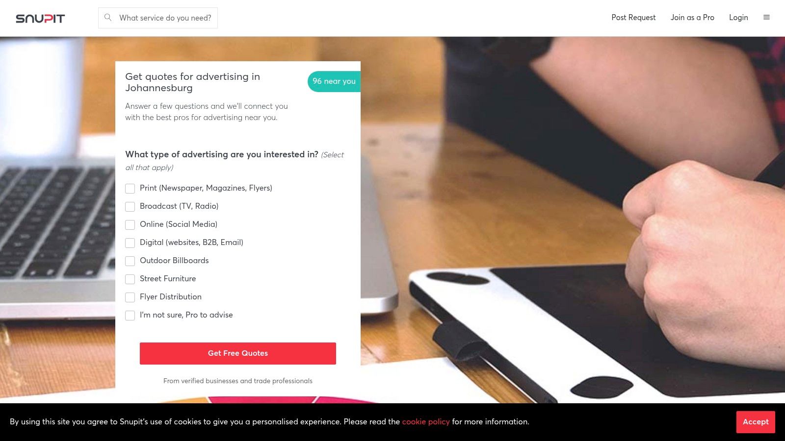The height and width of the screenshot is (441, 785).
Task: Enable the Outdoor Billboards checkbox
Action: (x=130, y=261)
